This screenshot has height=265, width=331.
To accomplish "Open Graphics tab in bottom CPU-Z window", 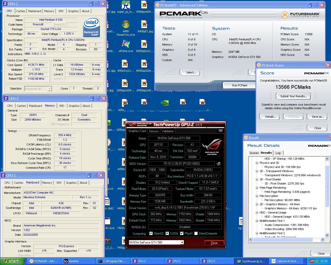I will pos(71,183).
